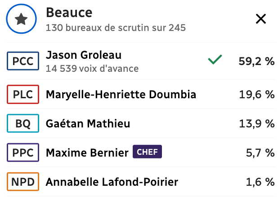Screen dimensions: 278x201
Task: Click the green winner checkmark icon
Action: 215,60
